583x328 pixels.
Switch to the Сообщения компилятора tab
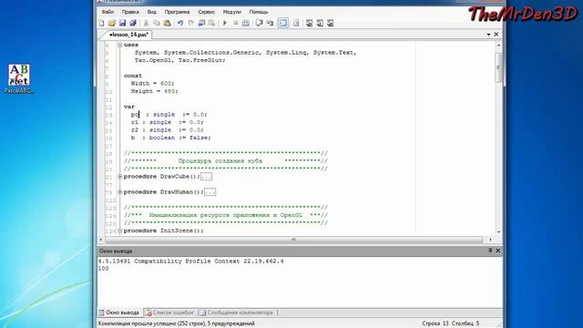tap(237, 313)
